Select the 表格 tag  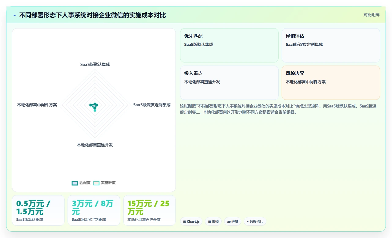tap(213, 221)
